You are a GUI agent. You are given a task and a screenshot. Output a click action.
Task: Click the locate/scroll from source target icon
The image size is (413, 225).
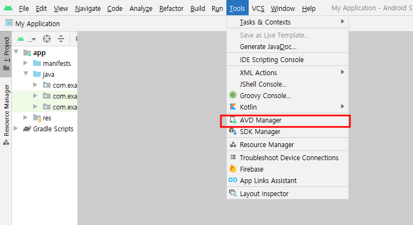(x=47, y=39)
